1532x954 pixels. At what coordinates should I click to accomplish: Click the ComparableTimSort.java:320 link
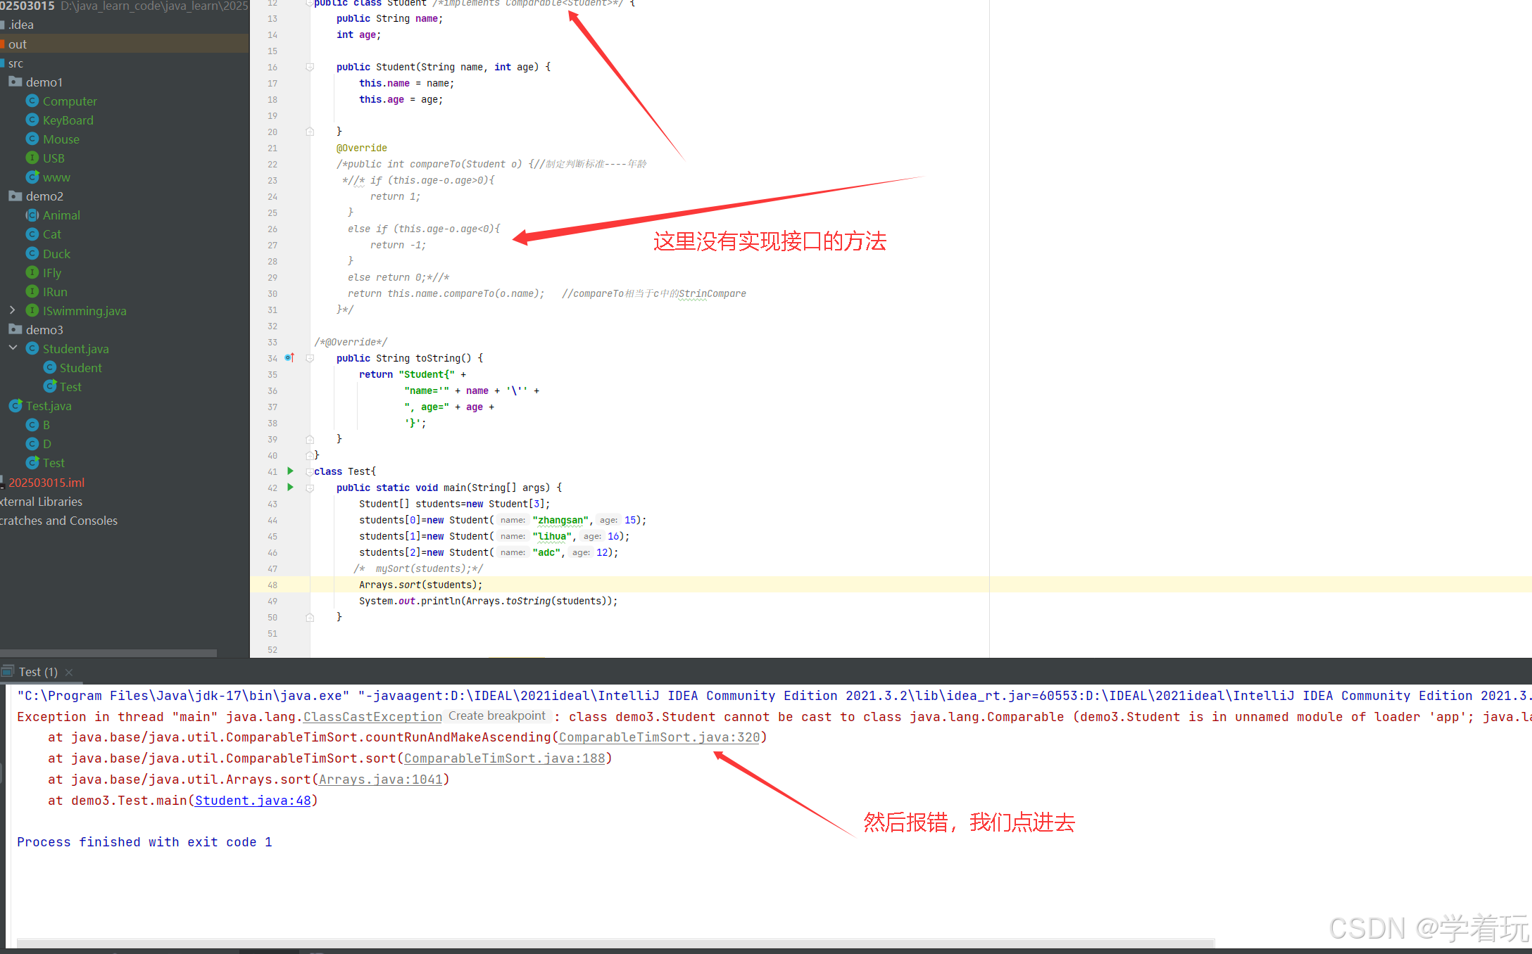(659, 737)
